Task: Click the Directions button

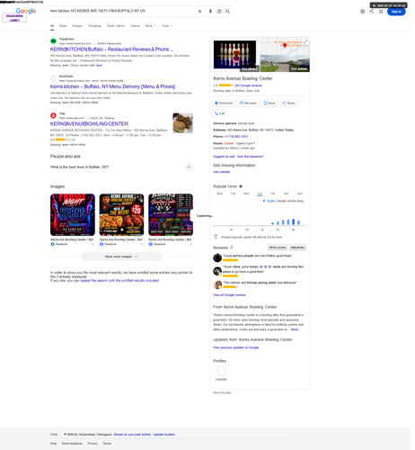Action: (x=224, y=103)
